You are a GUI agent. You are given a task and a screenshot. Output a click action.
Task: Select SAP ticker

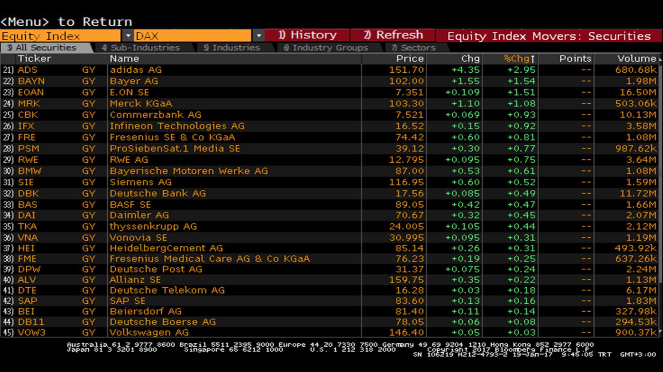point(27,301)
